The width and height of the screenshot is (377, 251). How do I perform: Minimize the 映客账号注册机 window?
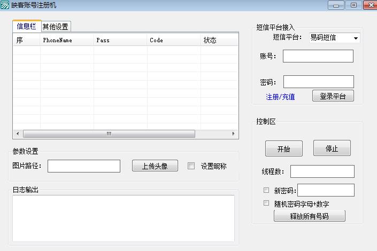336,5
